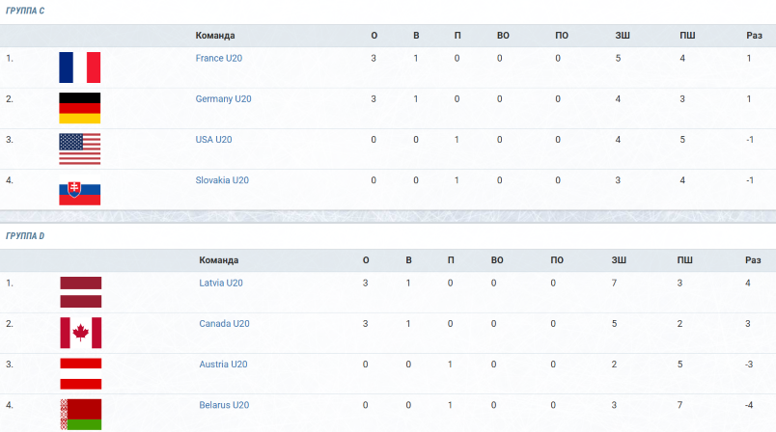This screenshot has width=776, height=432.
Task: Open the Slovakia U20 team link
Action: pos(222,180)
